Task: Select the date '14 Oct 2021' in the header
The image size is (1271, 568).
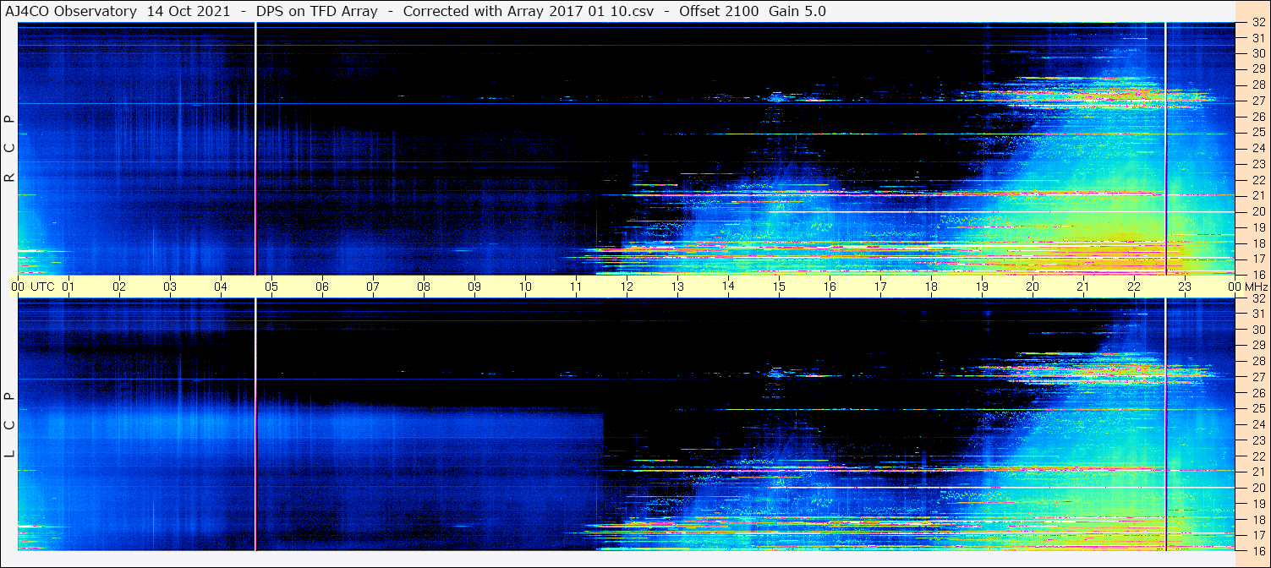Action: 188,11
